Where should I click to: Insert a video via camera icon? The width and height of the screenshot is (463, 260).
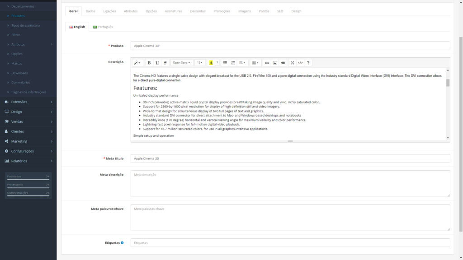283,63
